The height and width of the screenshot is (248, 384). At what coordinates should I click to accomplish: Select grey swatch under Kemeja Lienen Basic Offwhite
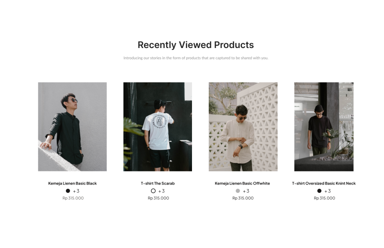pos(238,191)
